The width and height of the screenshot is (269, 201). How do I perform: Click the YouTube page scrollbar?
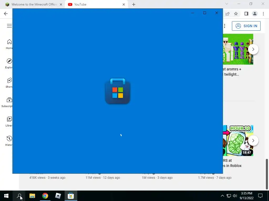coord(267,174)
